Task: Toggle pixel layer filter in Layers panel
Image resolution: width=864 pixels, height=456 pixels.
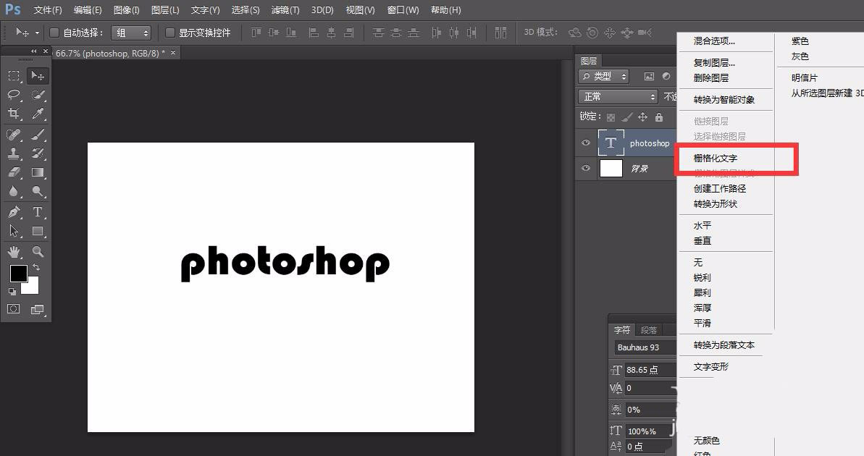Action: point(649,76)
